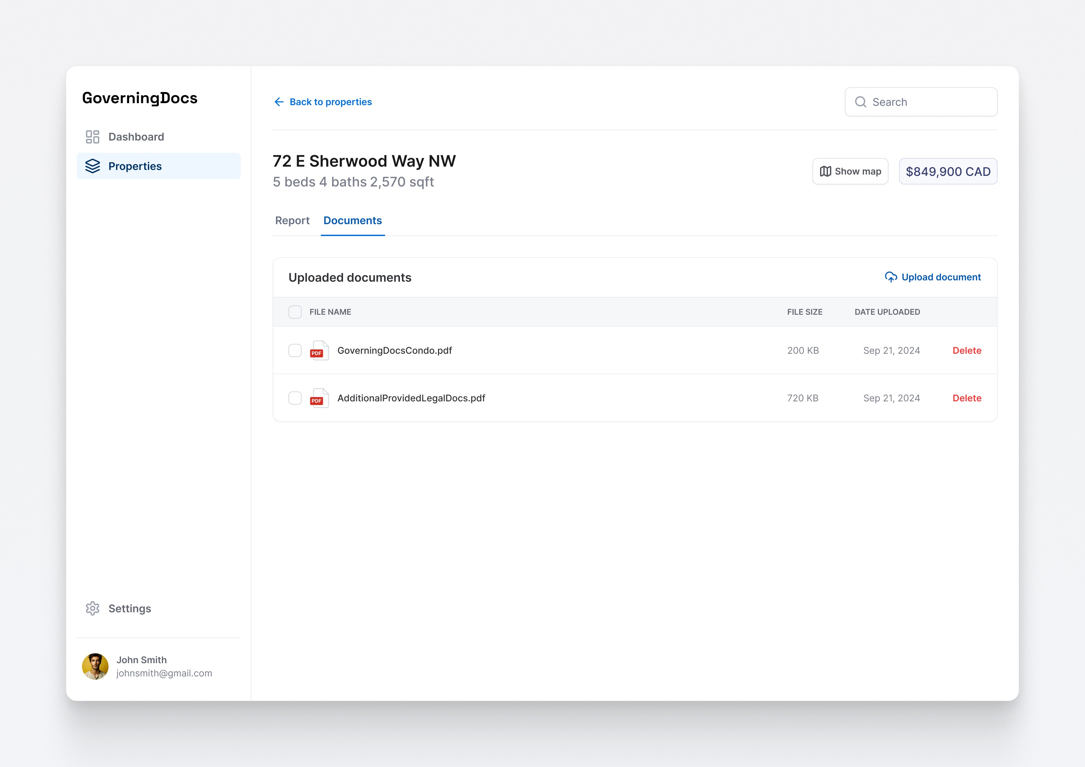This screenshot has height=767, width=1085.
Task: Click the Upload document link
Action: pyautogui.click(x=940, y=277)
